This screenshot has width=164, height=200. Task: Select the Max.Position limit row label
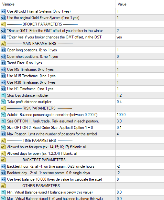point(52,134)
